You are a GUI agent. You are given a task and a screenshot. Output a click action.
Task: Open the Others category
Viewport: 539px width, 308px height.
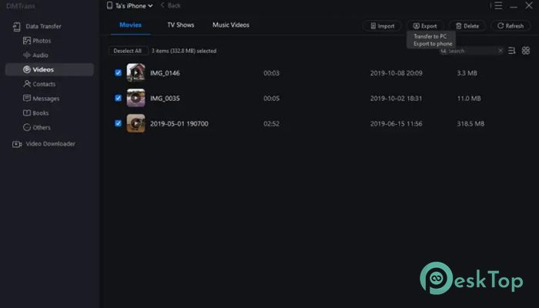click(x=37, y=127)
